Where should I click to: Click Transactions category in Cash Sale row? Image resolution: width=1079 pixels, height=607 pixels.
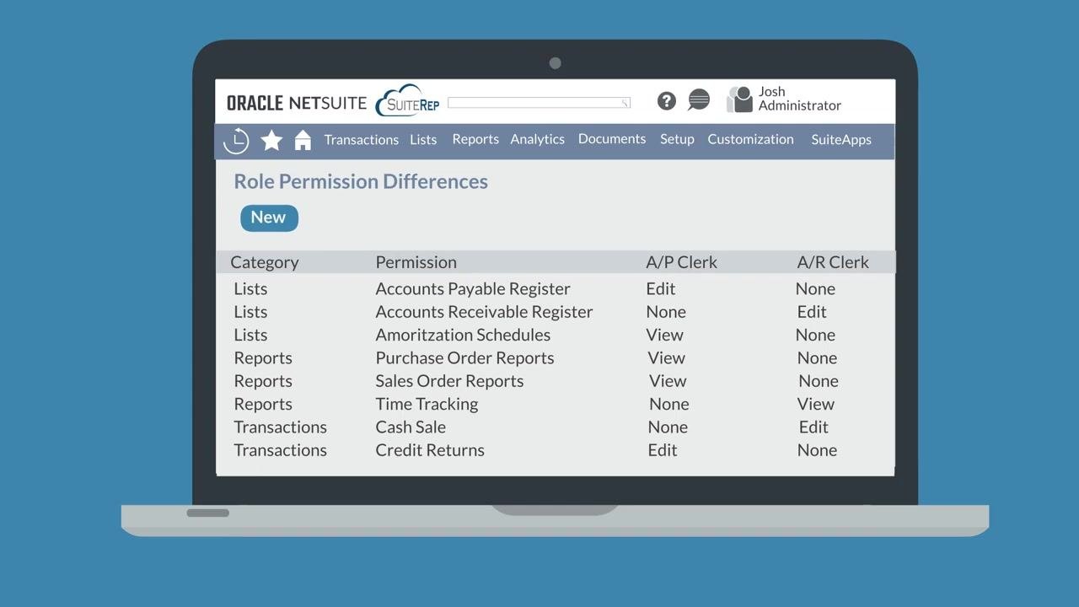click(280, 427)
